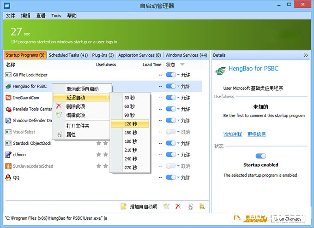The width and height of the screenshot is (314, 228).
Task: Click the Undo Changes button
Action: [x=288, y=219]
